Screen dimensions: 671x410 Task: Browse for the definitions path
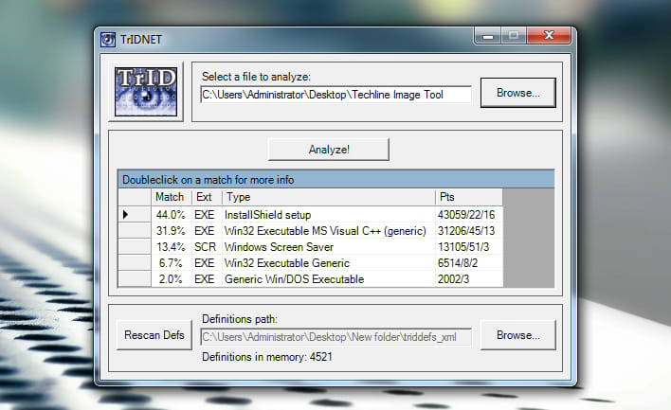(518, 335)
